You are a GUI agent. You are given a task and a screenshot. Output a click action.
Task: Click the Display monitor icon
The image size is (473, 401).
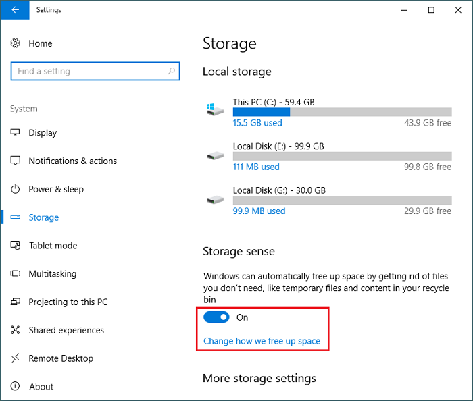[x=16, y=133]
